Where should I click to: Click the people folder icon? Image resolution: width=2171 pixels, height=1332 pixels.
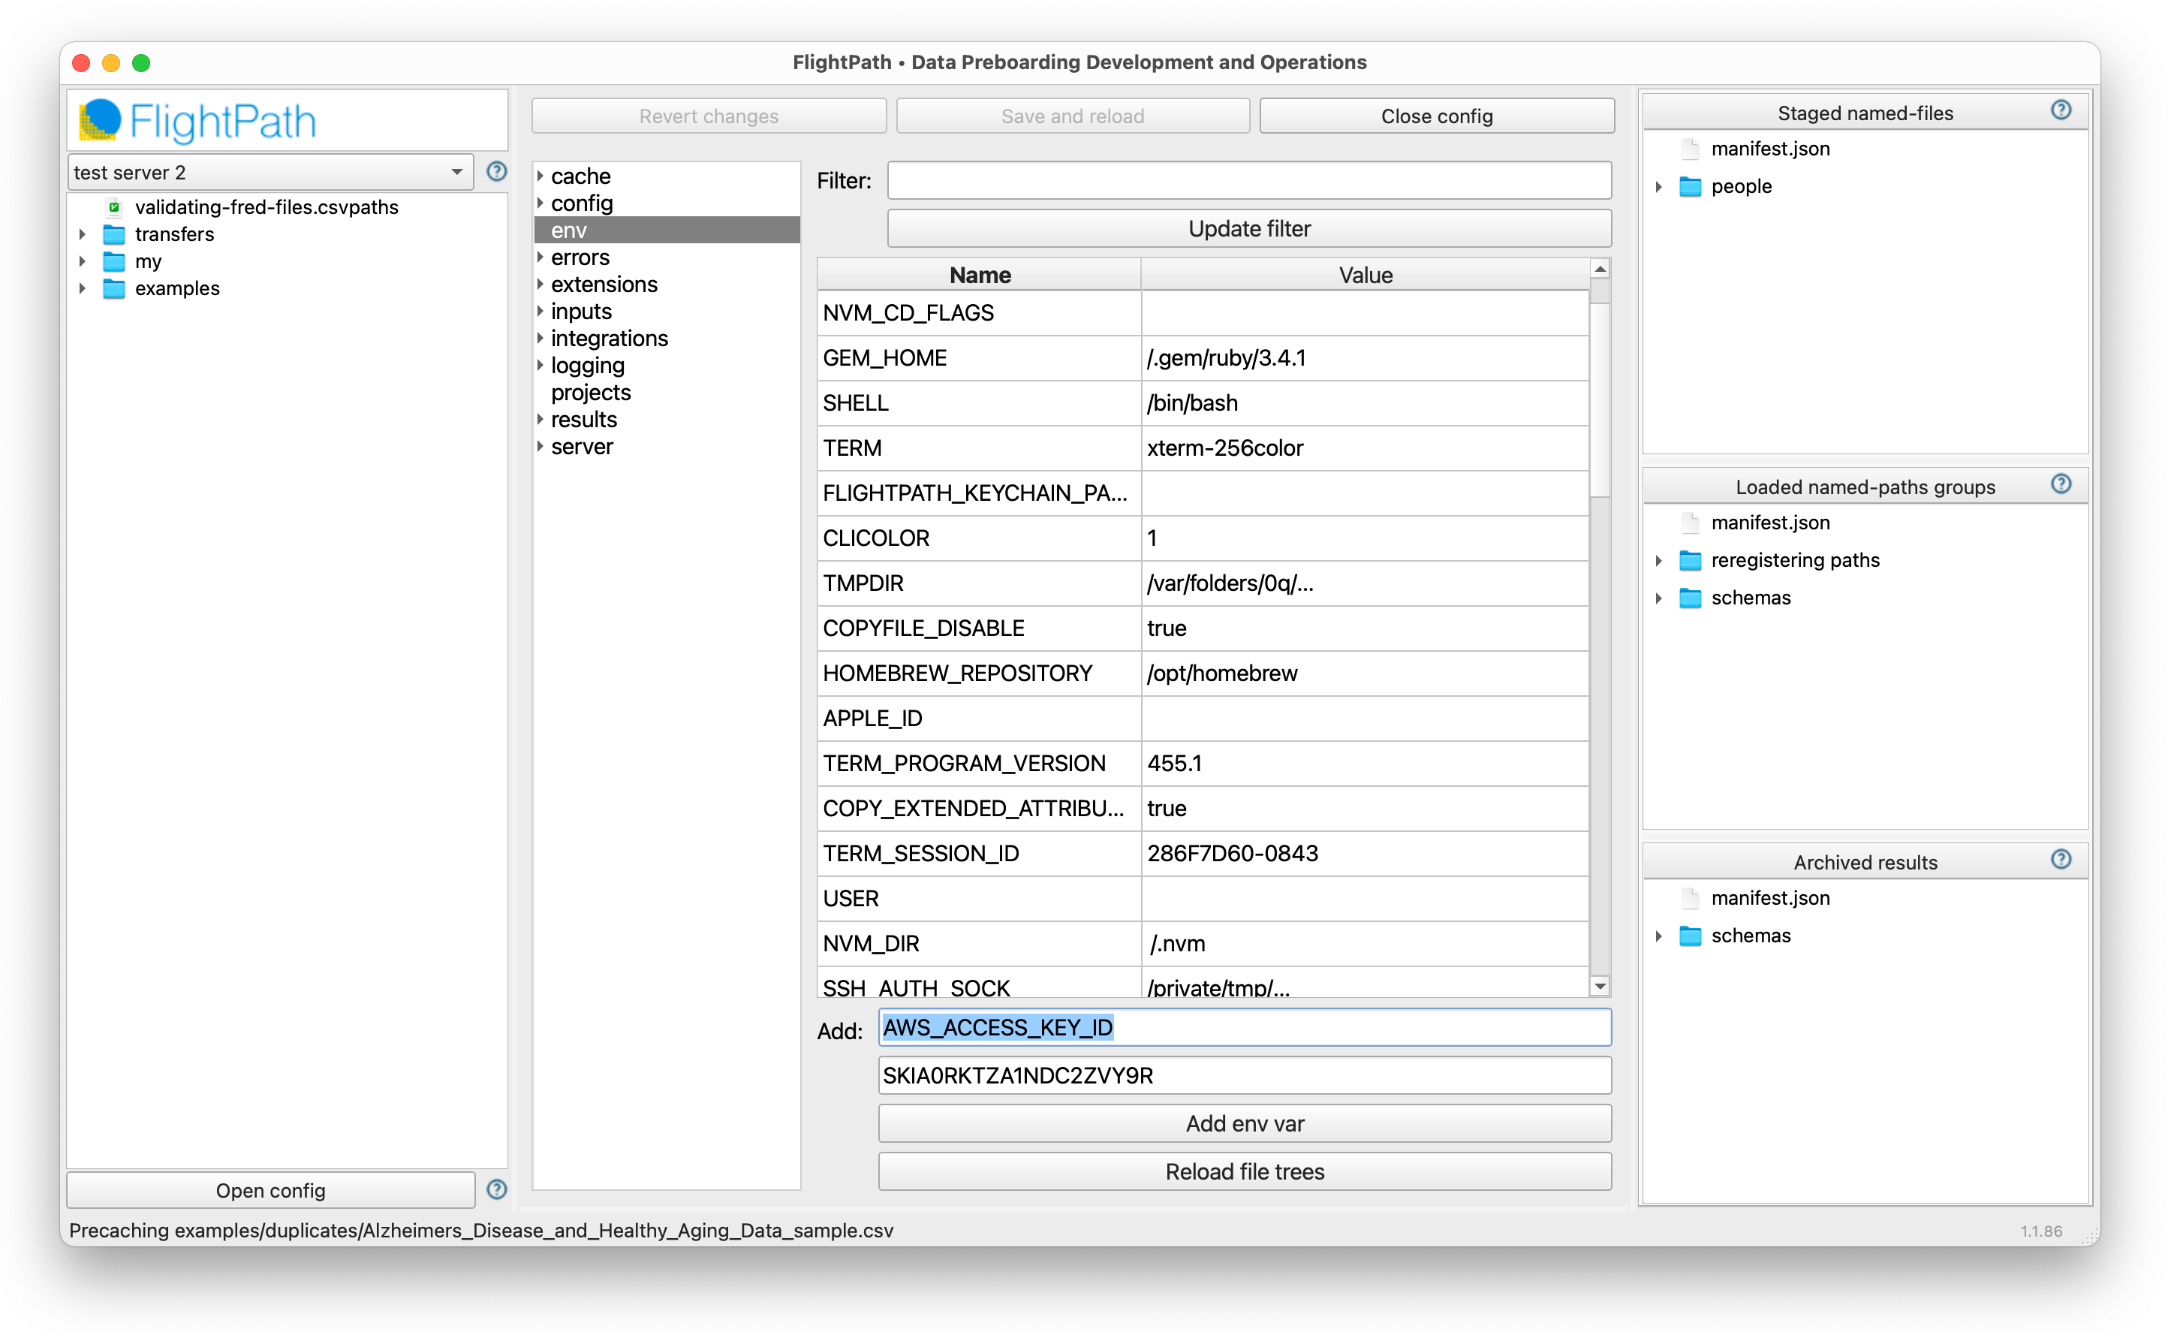coord(1689,187)
